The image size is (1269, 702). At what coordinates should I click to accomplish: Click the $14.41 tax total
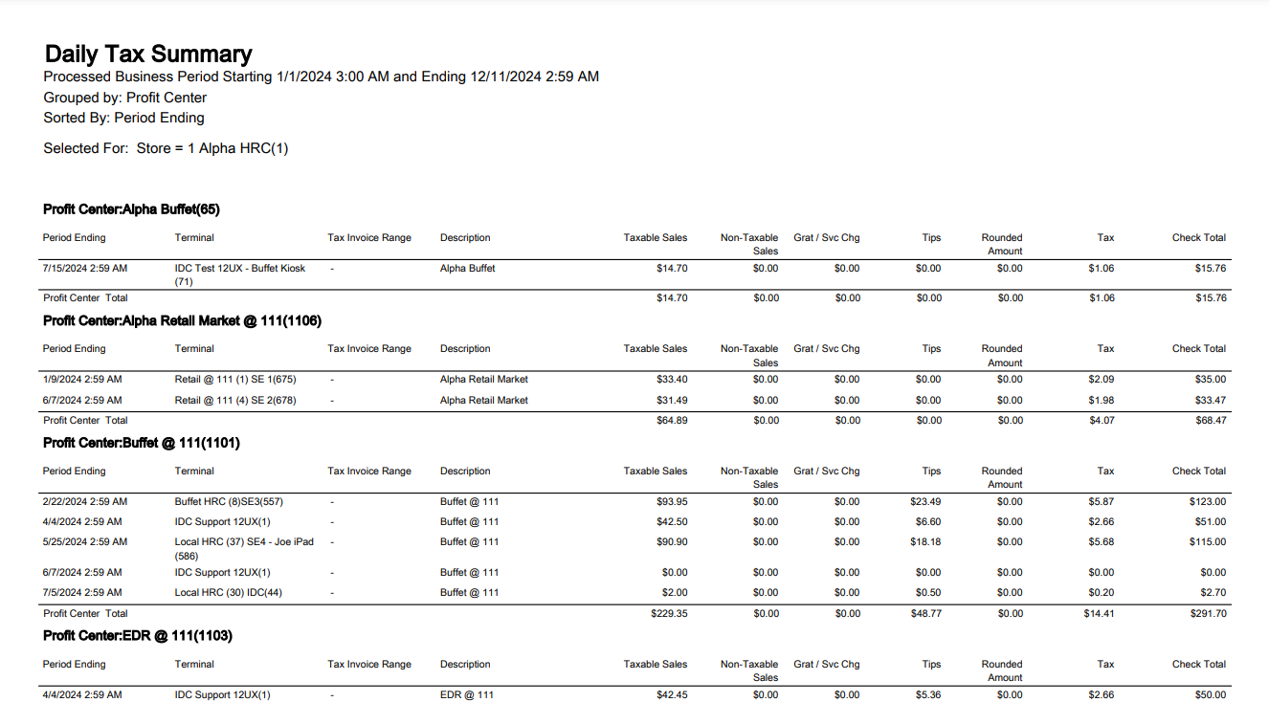(x=1099, y=614)
